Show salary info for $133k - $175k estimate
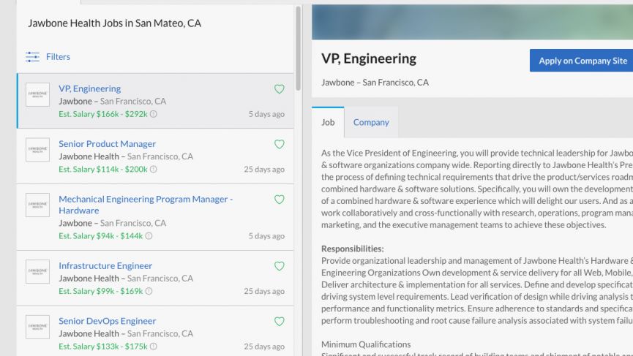The image size is (633, 356). pos(154,346)
